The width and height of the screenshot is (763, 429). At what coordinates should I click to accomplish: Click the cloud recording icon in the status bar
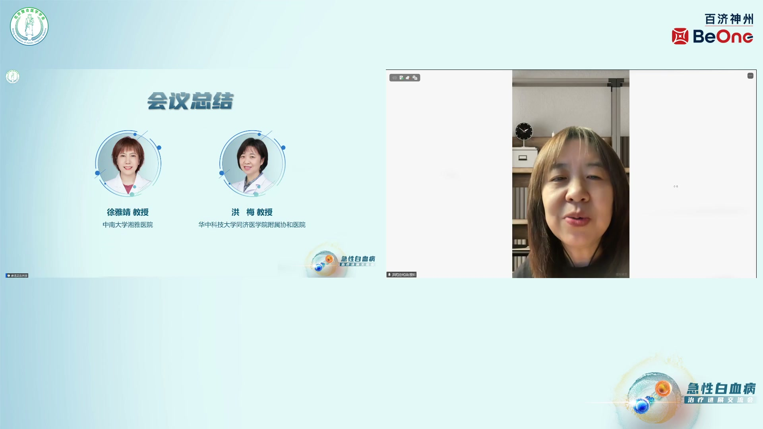(408, 78)
